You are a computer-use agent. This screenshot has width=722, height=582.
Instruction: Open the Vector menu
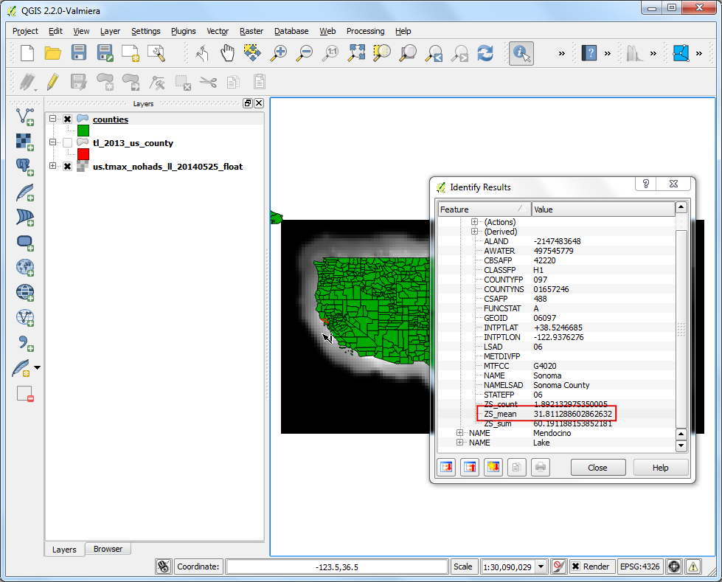tap(218, 31)
